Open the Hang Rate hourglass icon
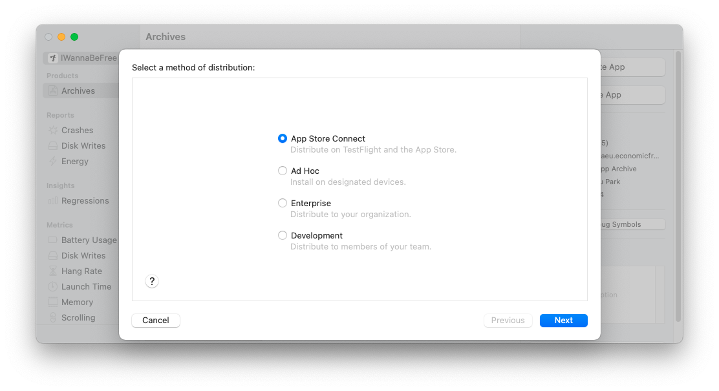 click(53, 271)
